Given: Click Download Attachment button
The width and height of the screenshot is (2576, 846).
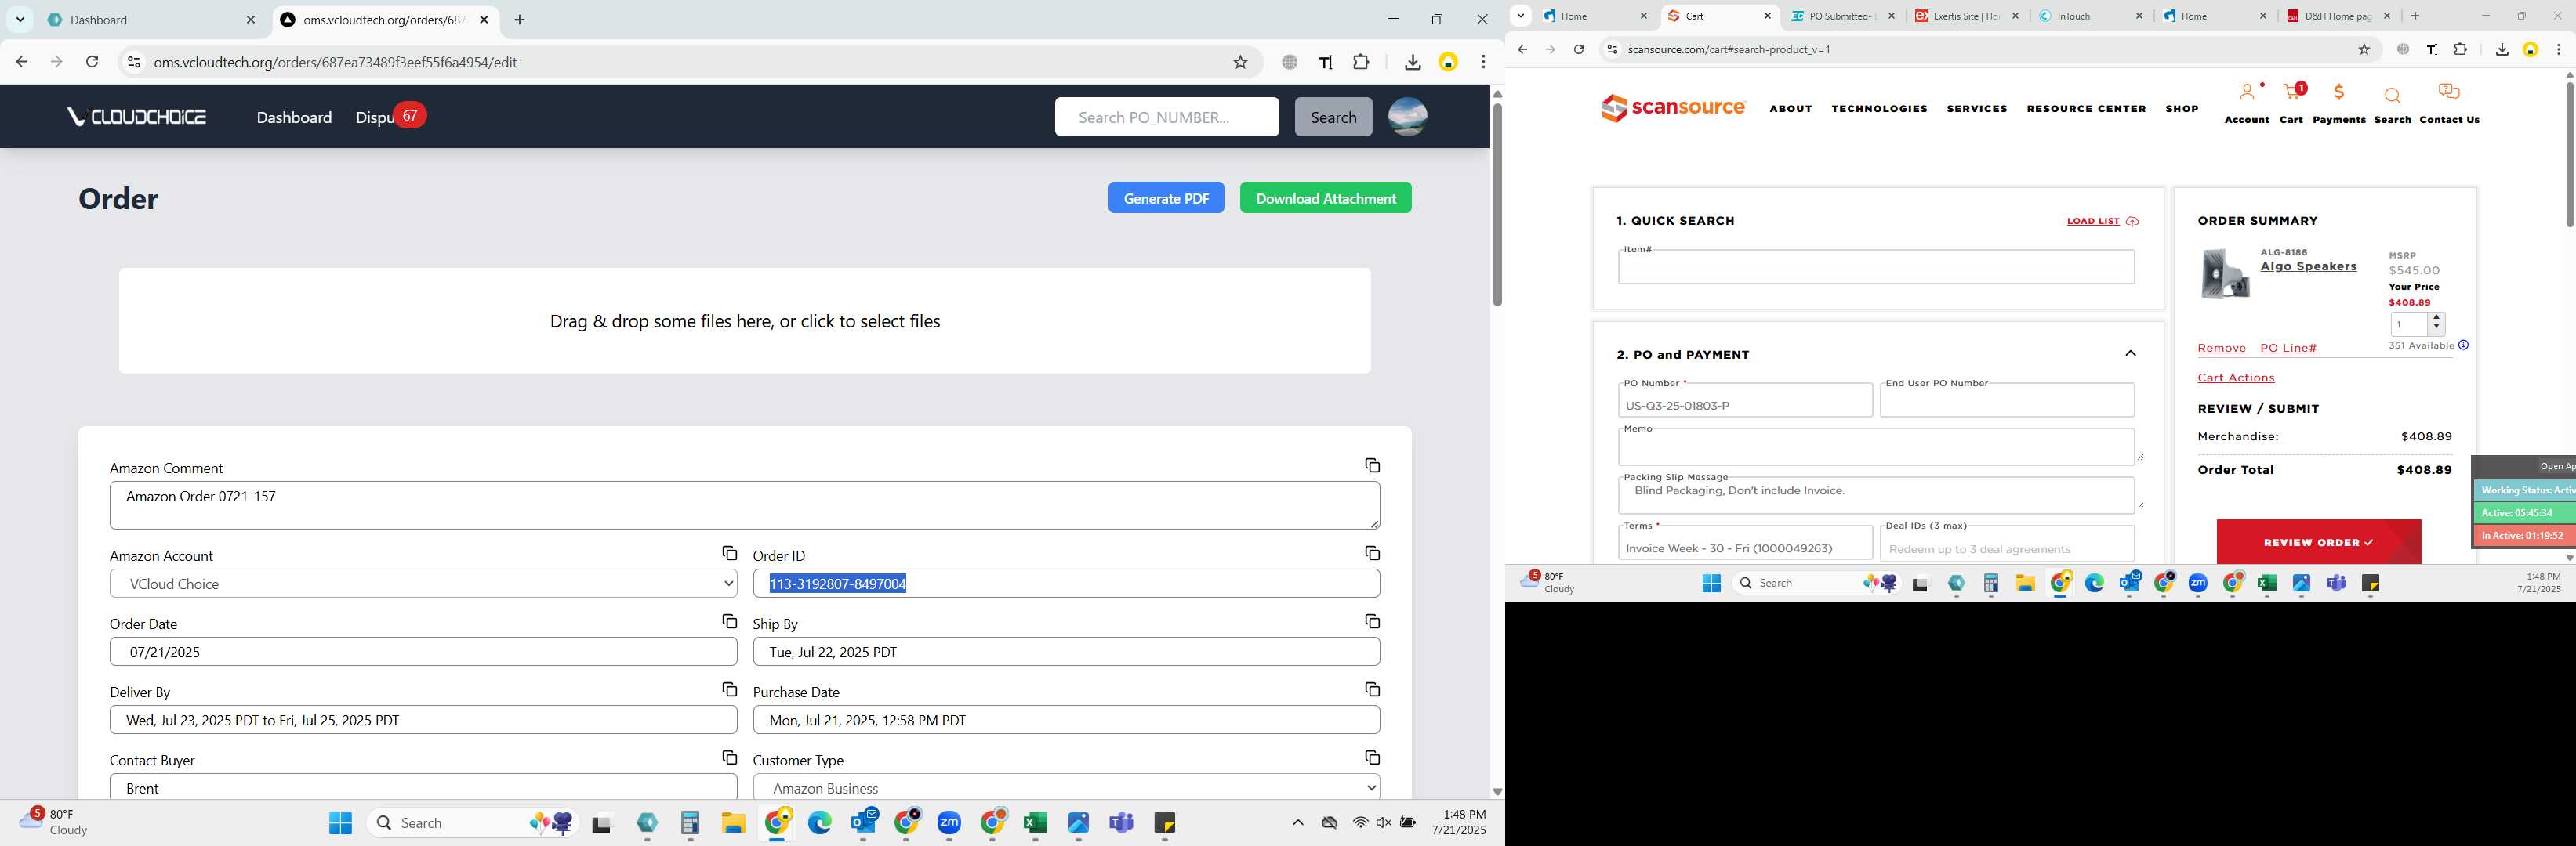Looking at the screenshot, I should (x=1325, y=197).
